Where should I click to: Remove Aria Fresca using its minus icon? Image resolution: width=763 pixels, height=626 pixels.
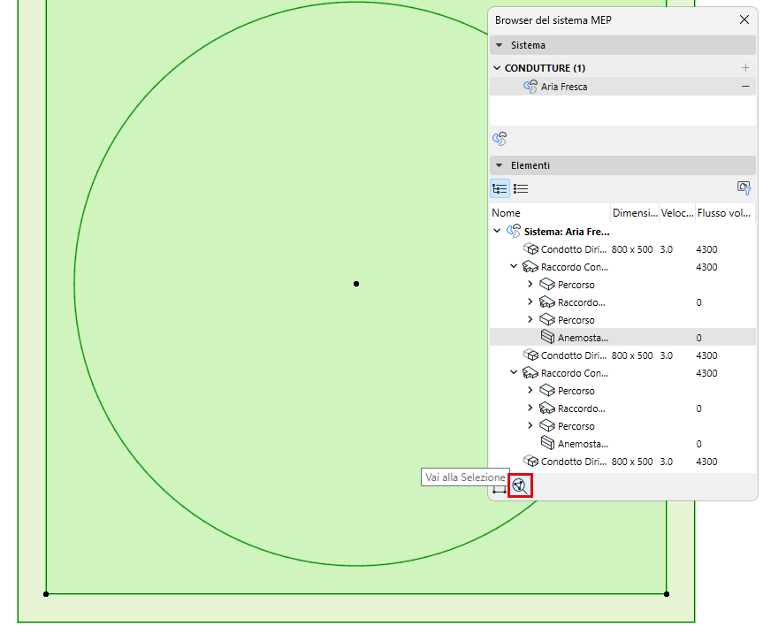[745, 86]
